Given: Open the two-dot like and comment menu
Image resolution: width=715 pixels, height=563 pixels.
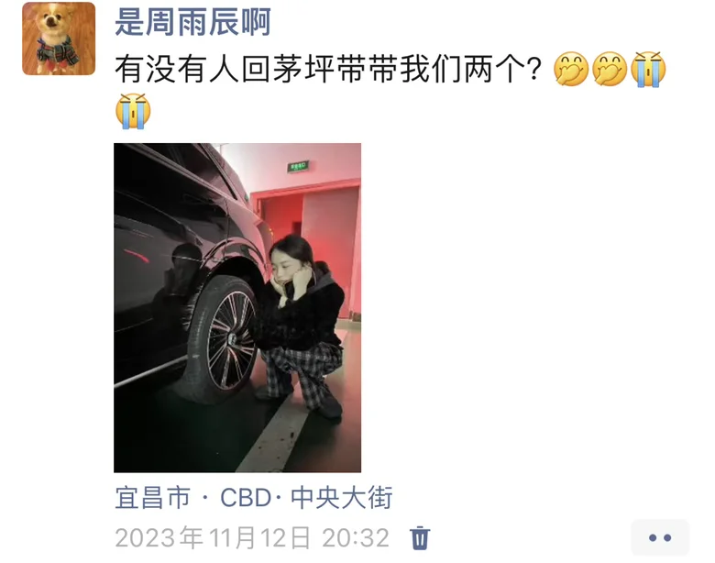Looking at the screenshot, I should click(x=660, y=538).
